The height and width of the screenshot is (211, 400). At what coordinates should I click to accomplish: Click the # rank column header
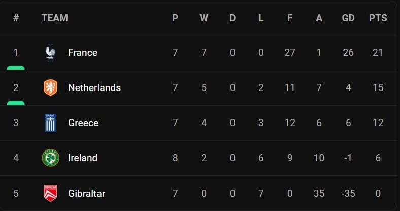pyautogui.click(x=16, y=18)
